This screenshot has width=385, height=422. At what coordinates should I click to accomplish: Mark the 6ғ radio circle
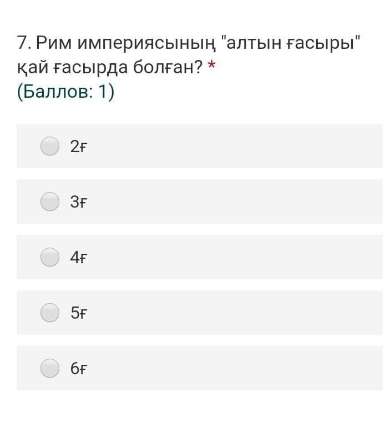pyautogui.click(x=50, y=368)
